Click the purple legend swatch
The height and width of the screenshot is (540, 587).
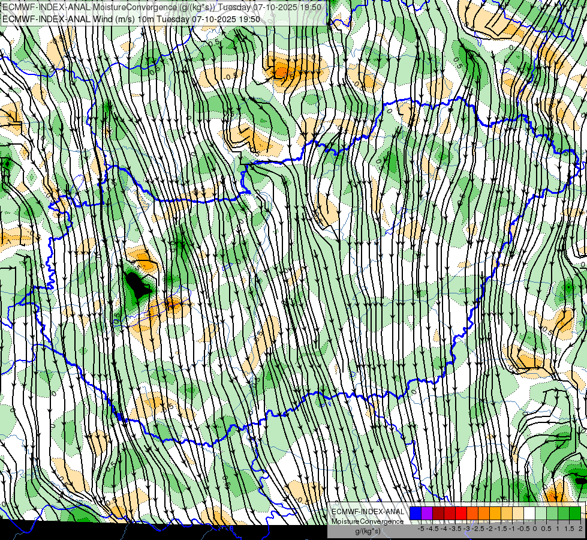pyautogui.click(x=427, y=513)
